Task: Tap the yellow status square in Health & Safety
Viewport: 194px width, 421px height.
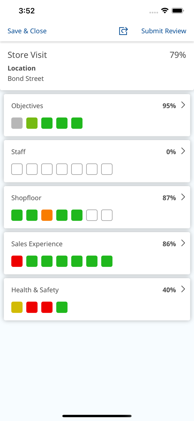Action: click(x=17, y=307)
